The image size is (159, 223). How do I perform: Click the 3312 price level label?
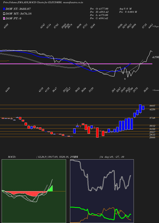152,126
